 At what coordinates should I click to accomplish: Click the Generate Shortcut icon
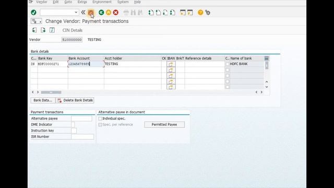click(190, 13)
